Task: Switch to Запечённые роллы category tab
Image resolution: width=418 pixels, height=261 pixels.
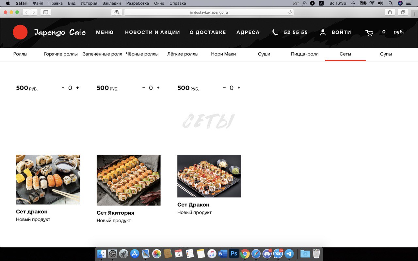Action: tap(102, 54)
